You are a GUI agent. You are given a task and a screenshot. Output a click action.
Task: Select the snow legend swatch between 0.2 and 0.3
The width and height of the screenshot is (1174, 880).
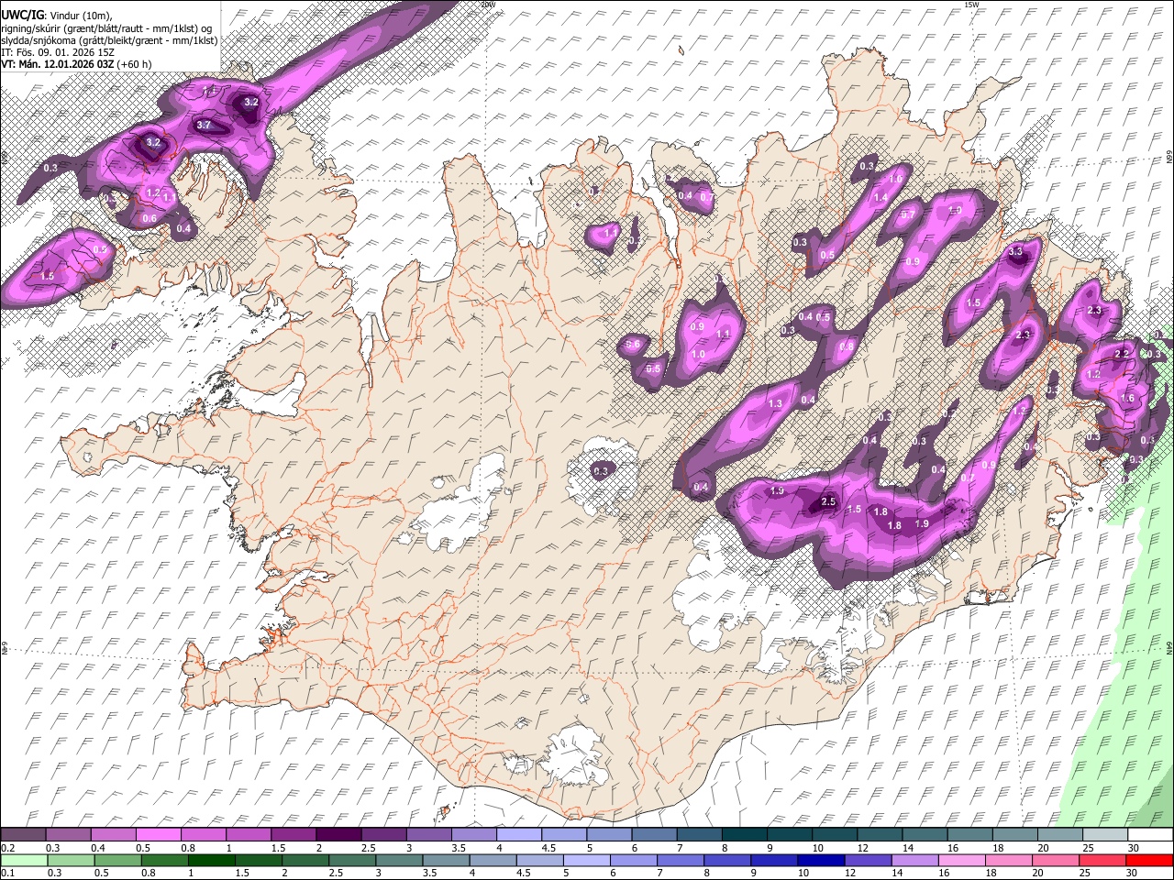(x=23, y=835)
